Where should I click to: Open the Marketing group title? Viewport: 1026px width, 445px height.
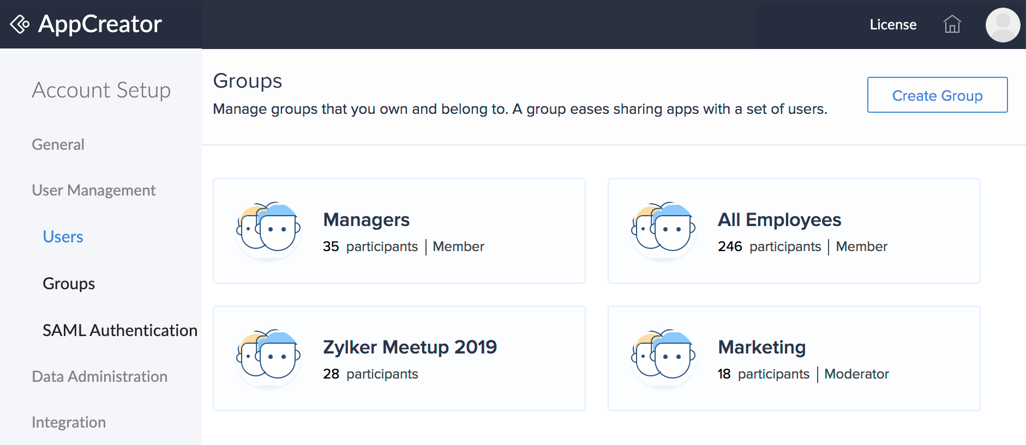coord(761,347)
